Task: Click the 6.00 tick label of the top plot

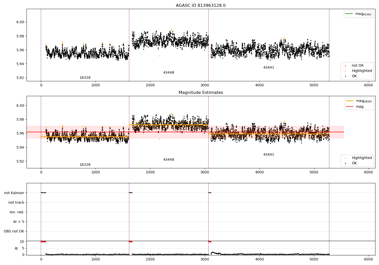Action: coord(20,22)
